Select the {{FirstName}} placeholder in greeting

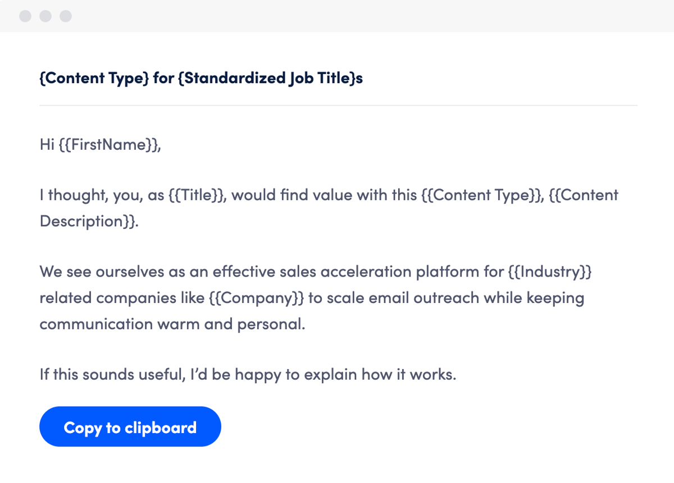[x=110, y=145]
